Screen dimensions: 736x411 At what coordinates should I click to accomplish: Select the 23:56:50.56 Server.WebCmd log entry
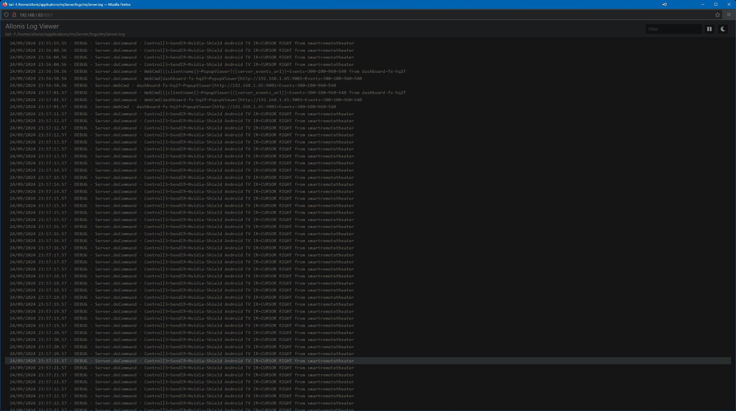click(368, 86)
